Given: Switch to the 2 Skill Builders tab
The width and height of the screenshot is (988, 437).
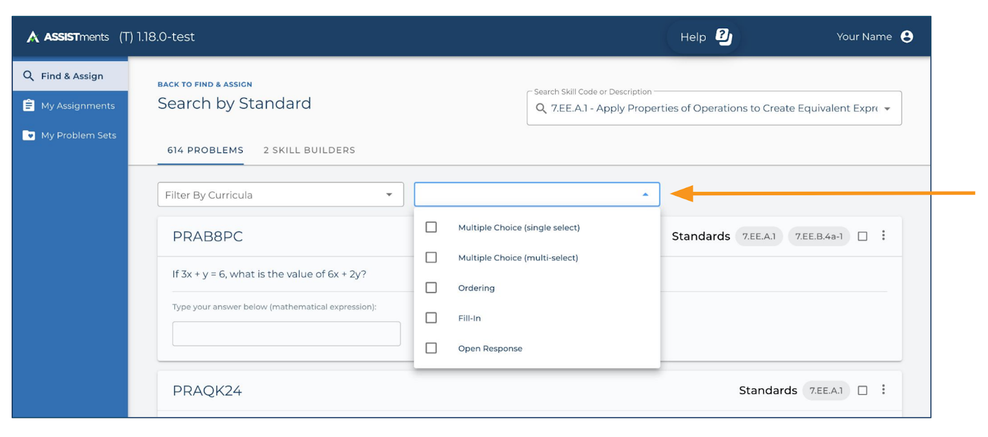Looking at the screenshot, I should pyautogui.click(x=309, y=150).
